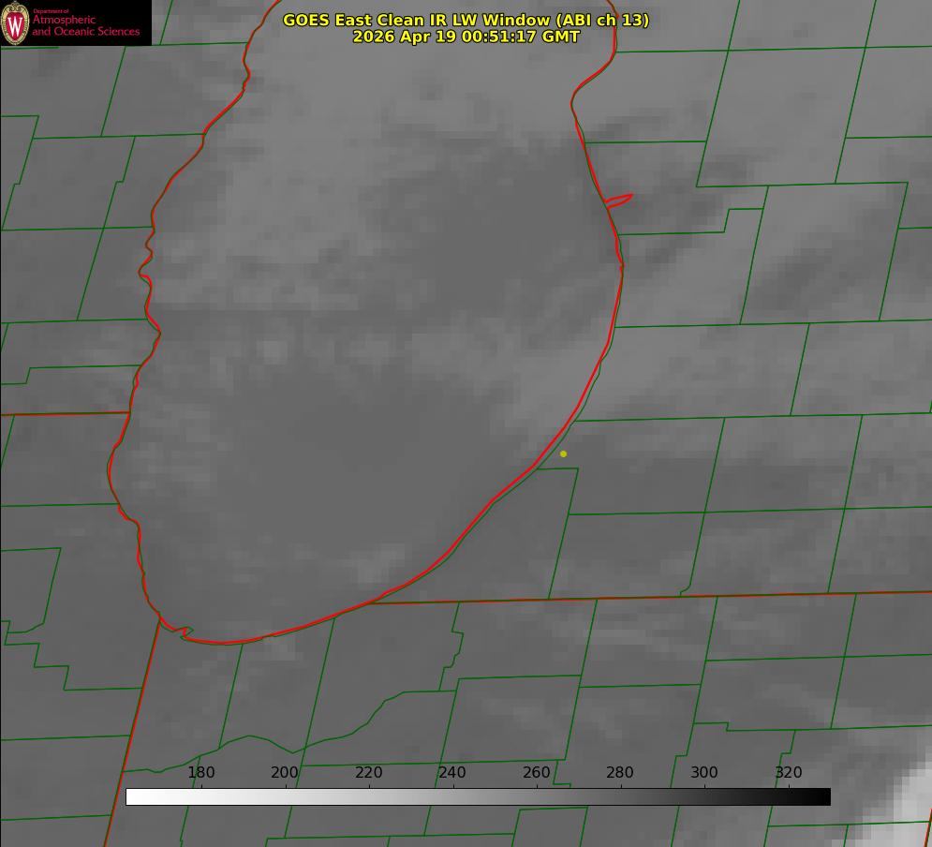The width and height of the screenshot is (932, 847).
Task: Click the Department of text above Atmospheric
Action: (51, 11)
